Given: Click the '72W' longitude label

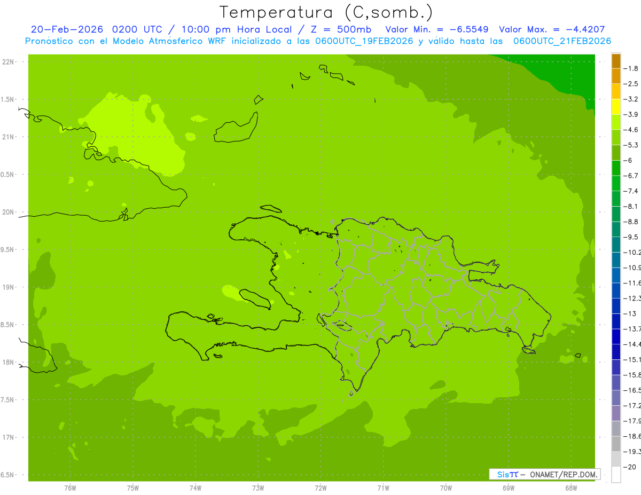Looking at the screenshot, I should click(x=320, y=488).
